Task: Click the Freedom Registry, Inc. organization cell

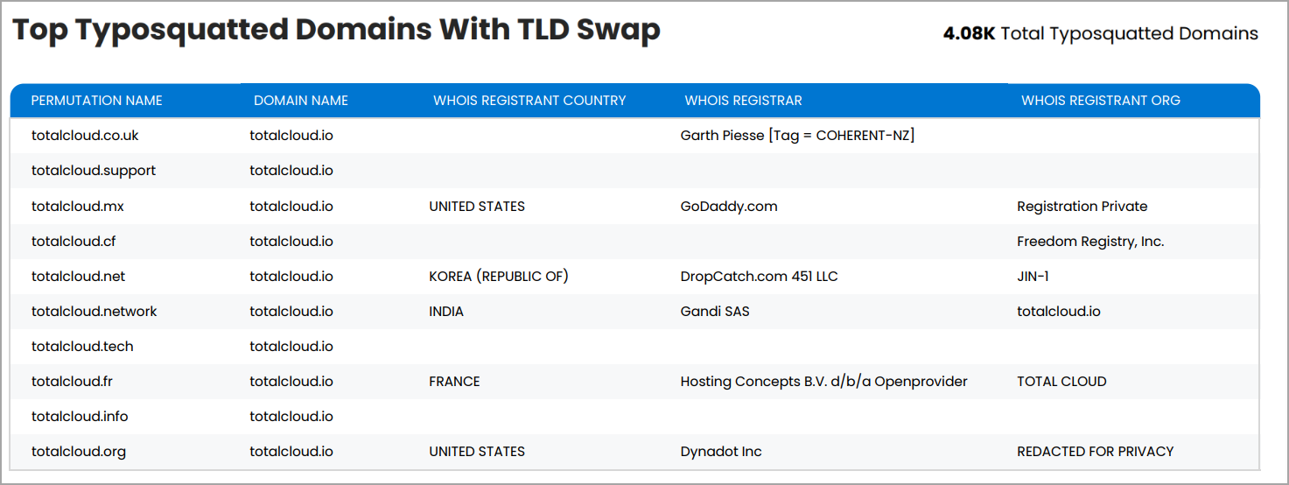Action: point(1090,242)
